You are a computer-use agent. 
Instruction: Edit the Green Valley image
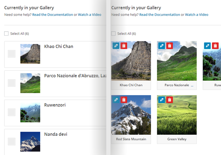[162, 100]
